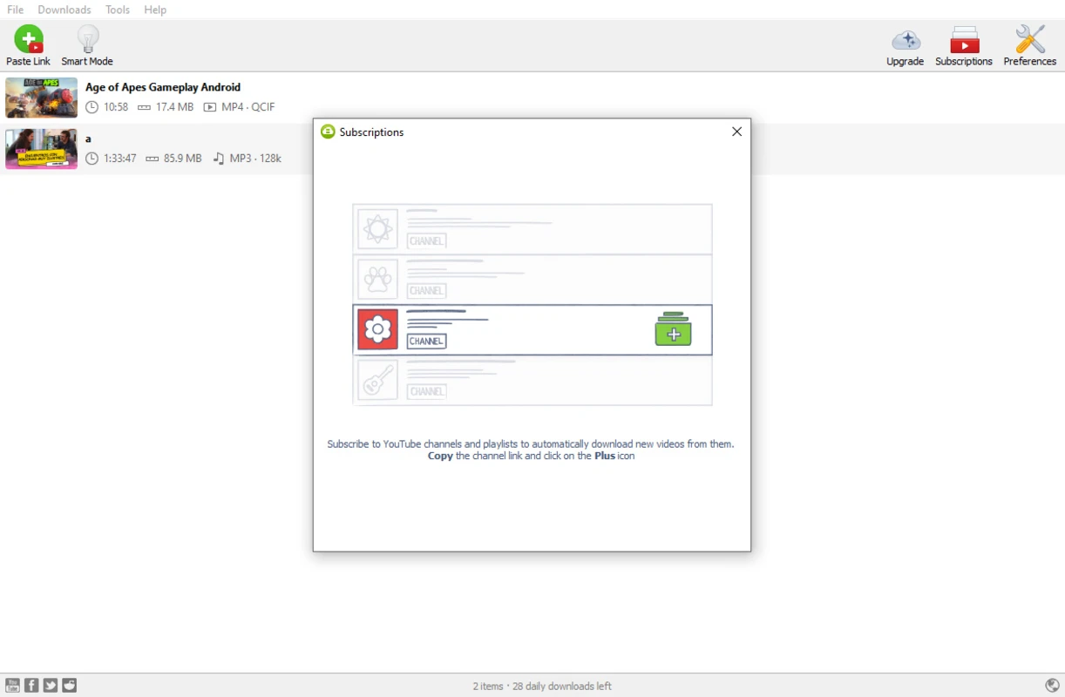Click clock icon next to 1:33:47

click(x=92, y=159)
